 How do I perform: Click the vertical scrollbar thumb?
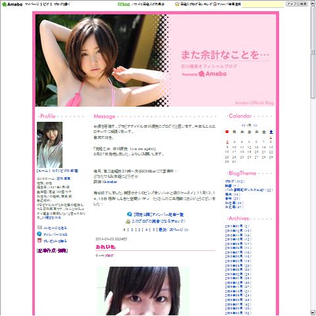[x=313, y=53]
